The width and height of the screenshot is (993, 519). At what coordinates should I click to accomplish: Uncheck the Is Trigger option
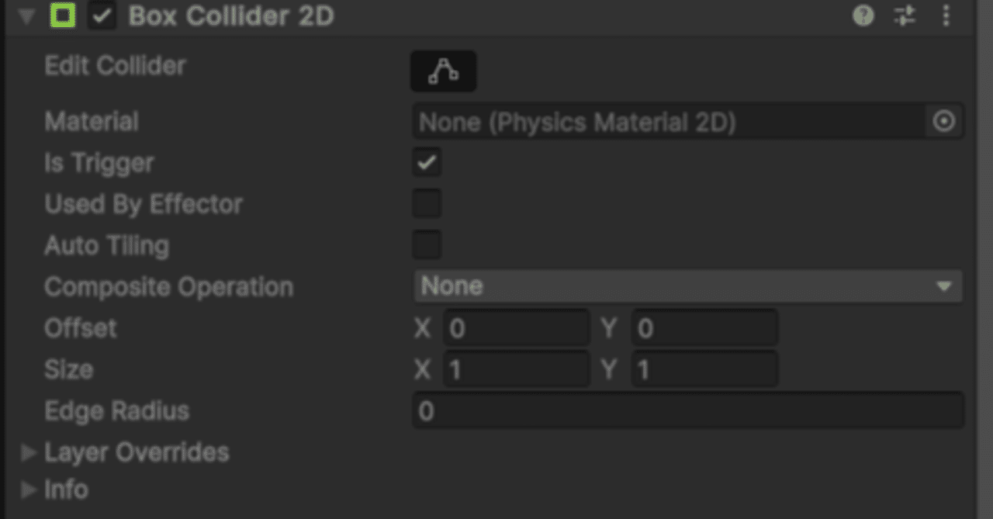tap(427, 162)
